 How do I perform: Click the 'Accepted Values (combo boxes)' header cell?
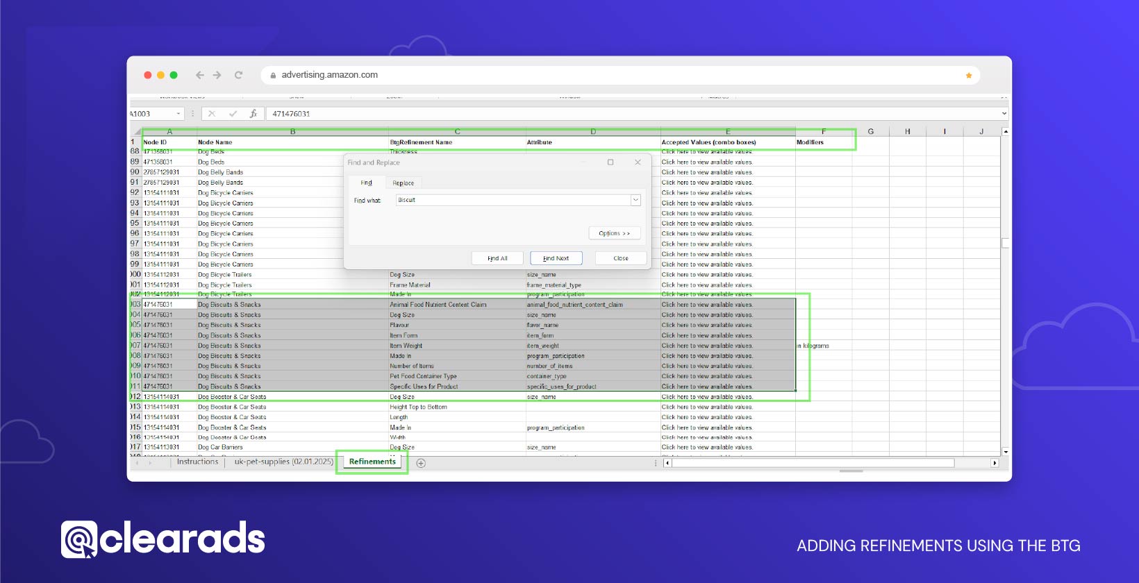coord(728,142)
